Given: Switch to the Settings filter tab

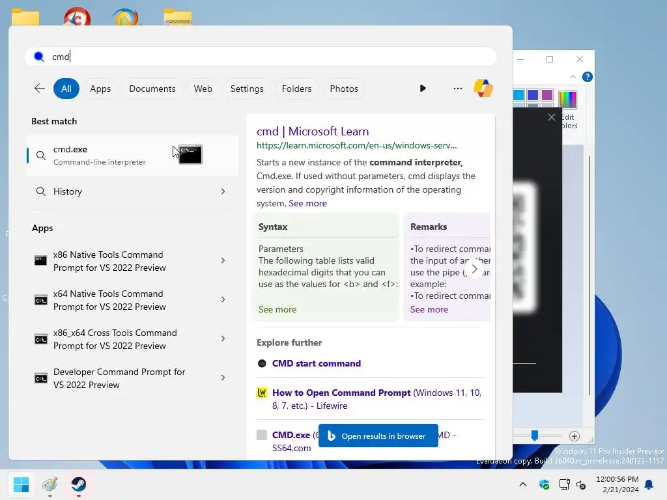Looking at the screenshot, I should (x=247, y=89).
